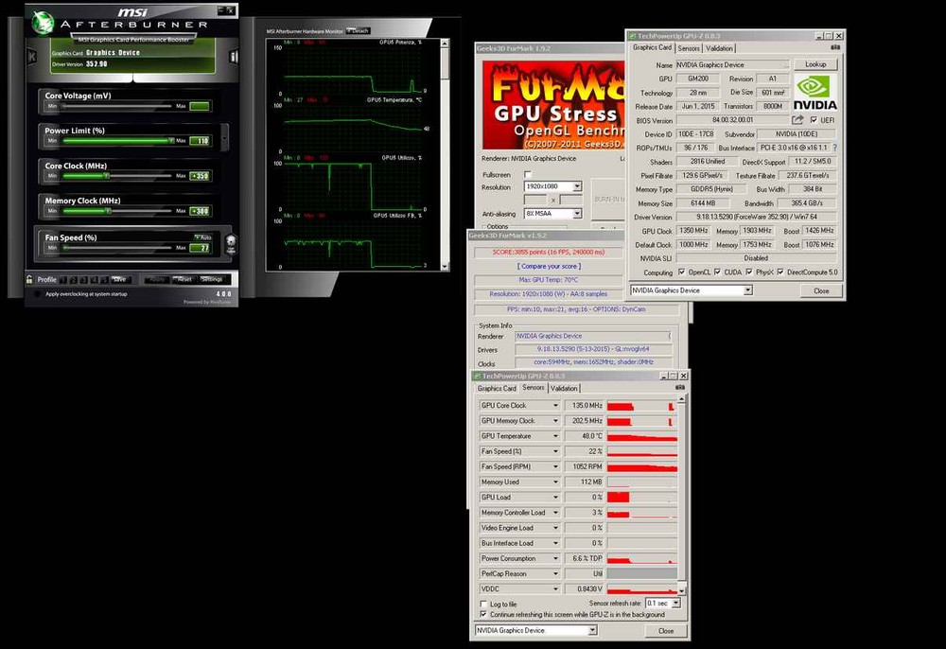Click the BIOS export arrow icon
Viewport: 946px width, 649px height.
pyautogui.click(x=797, y=120)
